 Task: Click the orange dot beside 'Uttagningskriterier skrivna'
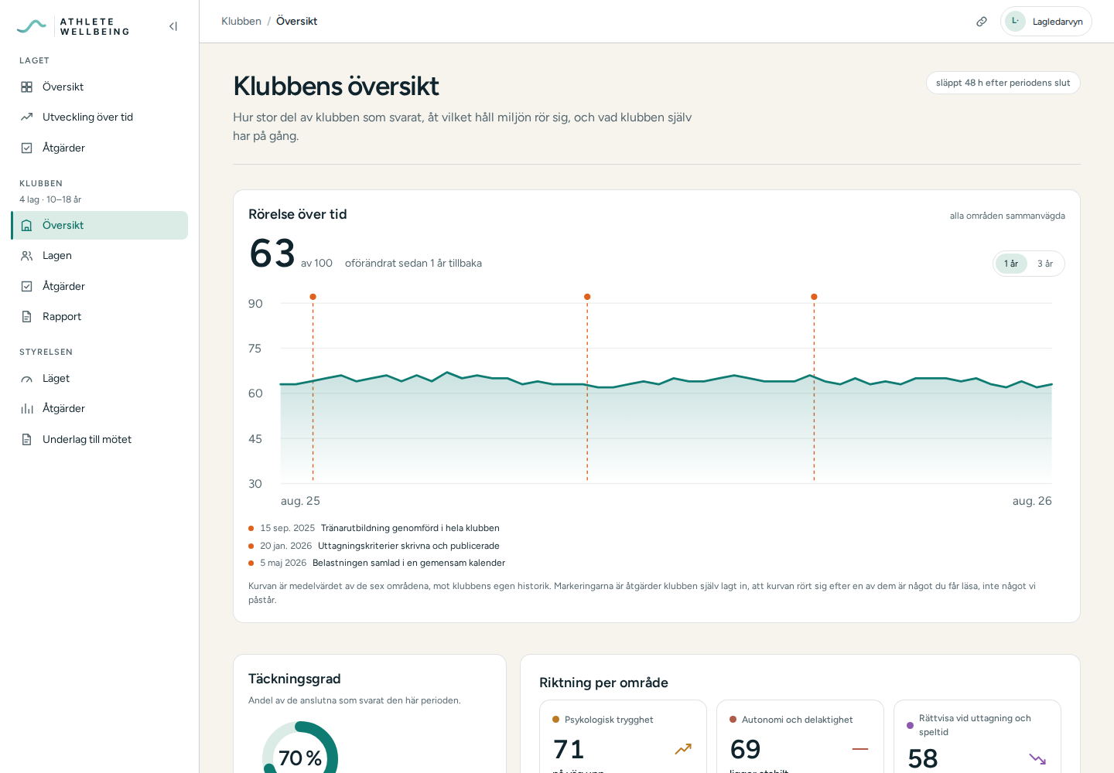(251, 546)
